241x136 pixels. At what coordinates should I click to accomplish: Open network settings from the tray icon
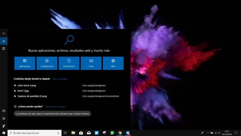[216, 133]
